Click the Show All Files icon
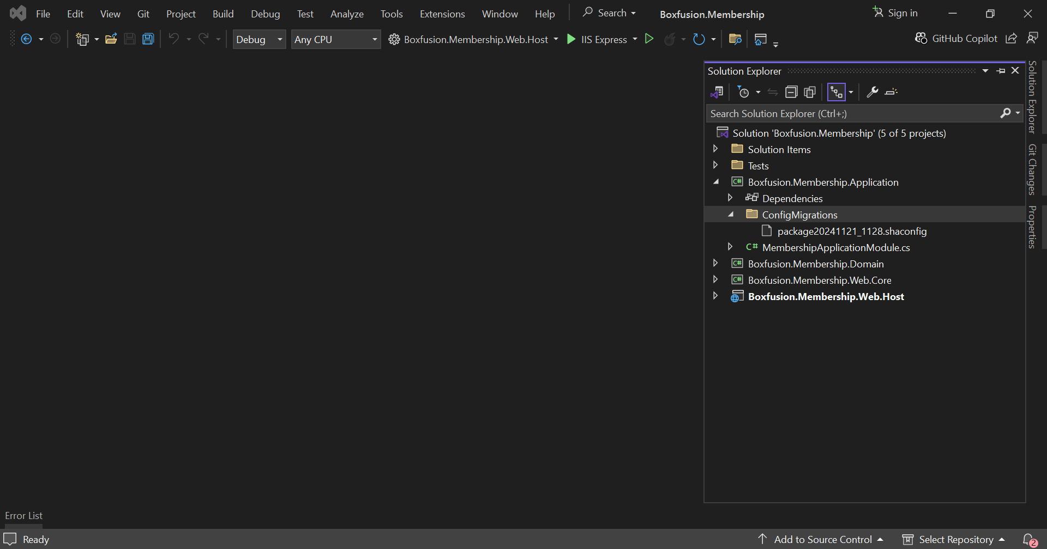 coord(810,92)
